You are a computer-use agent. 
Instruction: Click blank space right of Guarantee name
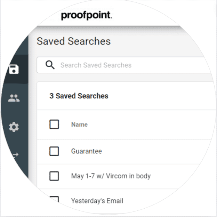(156, 151)
